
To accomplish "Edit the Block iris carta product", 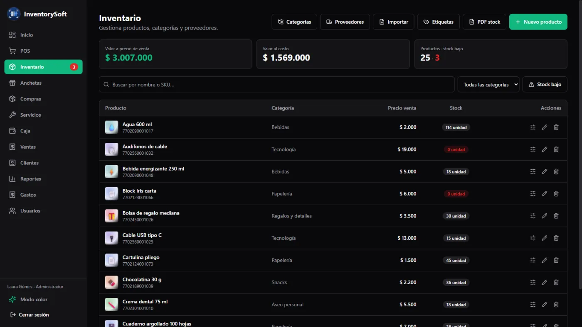I will pyautogui.click(x=545, y=194).
